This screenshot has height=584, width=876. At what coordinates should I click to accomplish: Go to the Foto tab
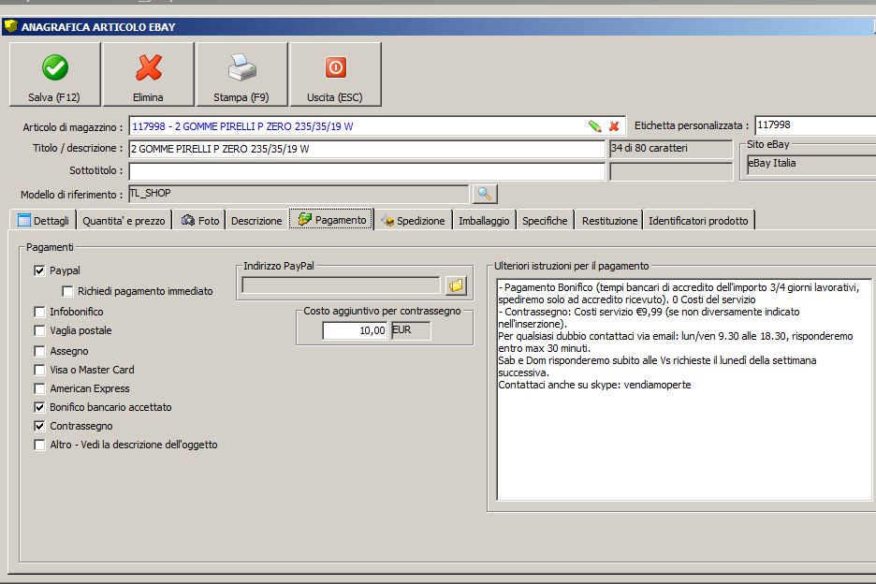[200, 220]
